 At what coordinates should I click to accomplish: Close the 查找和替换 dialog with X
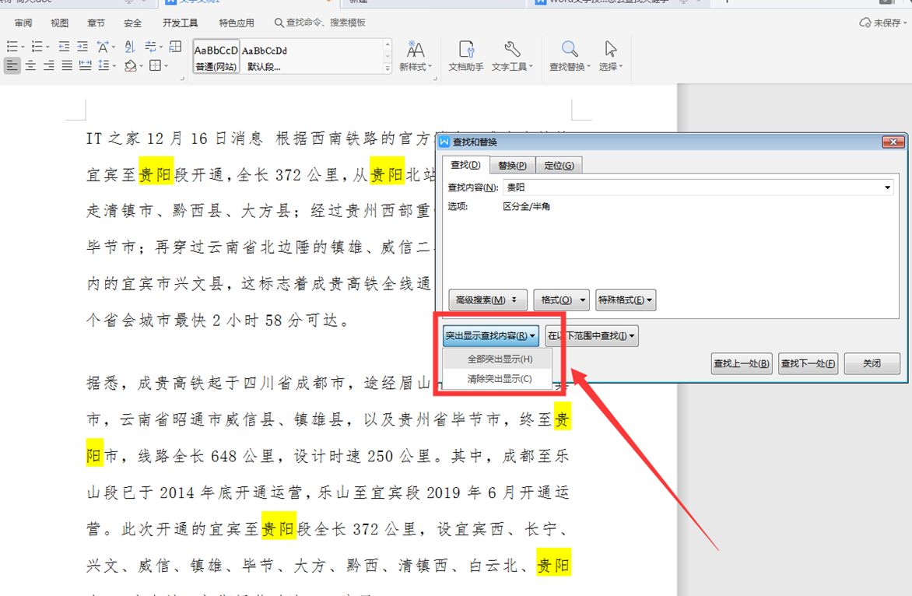pyautogui.click(x=893, y=142)
